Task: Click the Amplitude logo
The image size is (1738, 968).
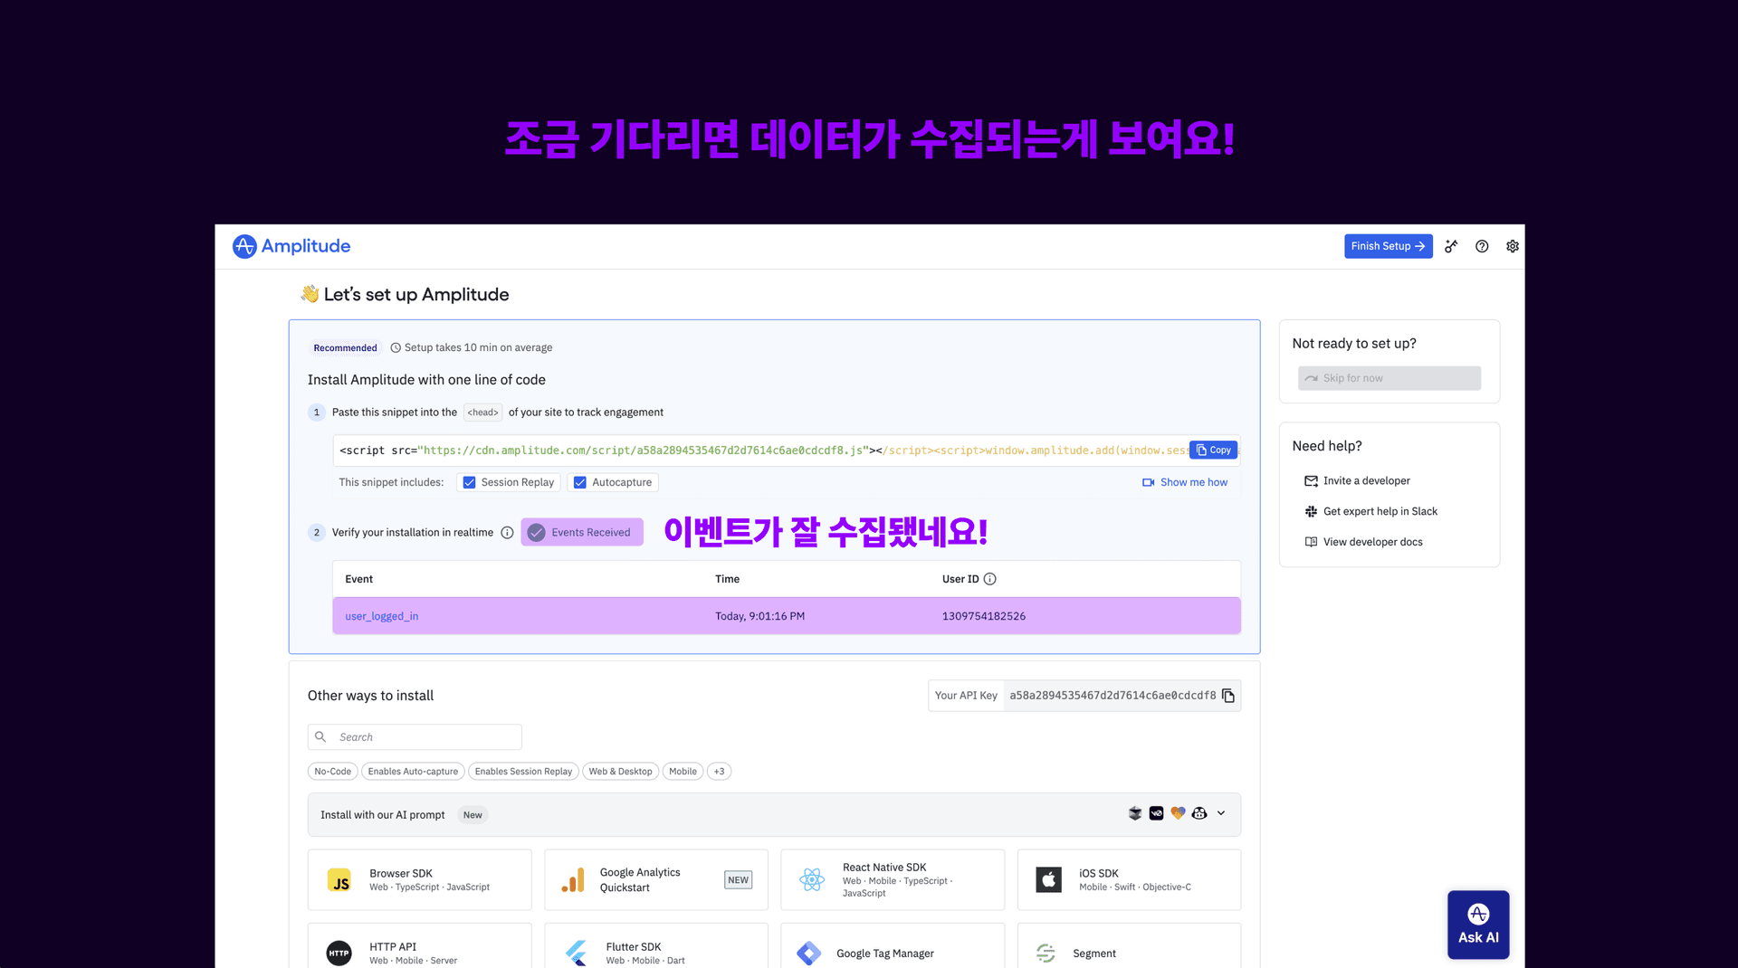Action: coord(290,246)
